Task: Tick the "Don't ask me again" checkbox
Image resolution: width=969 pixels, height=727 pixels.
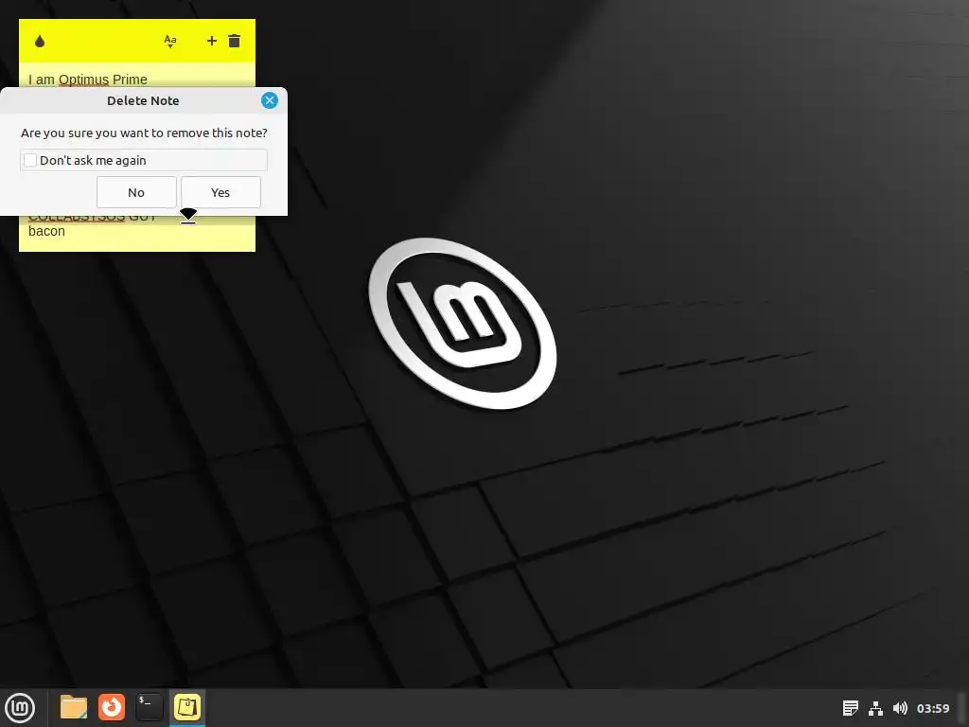Action: [30, 160]
